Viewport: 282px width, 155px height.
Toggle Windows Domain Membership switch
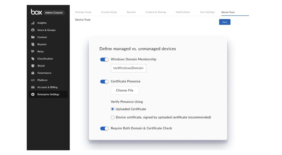click(104, 60)
